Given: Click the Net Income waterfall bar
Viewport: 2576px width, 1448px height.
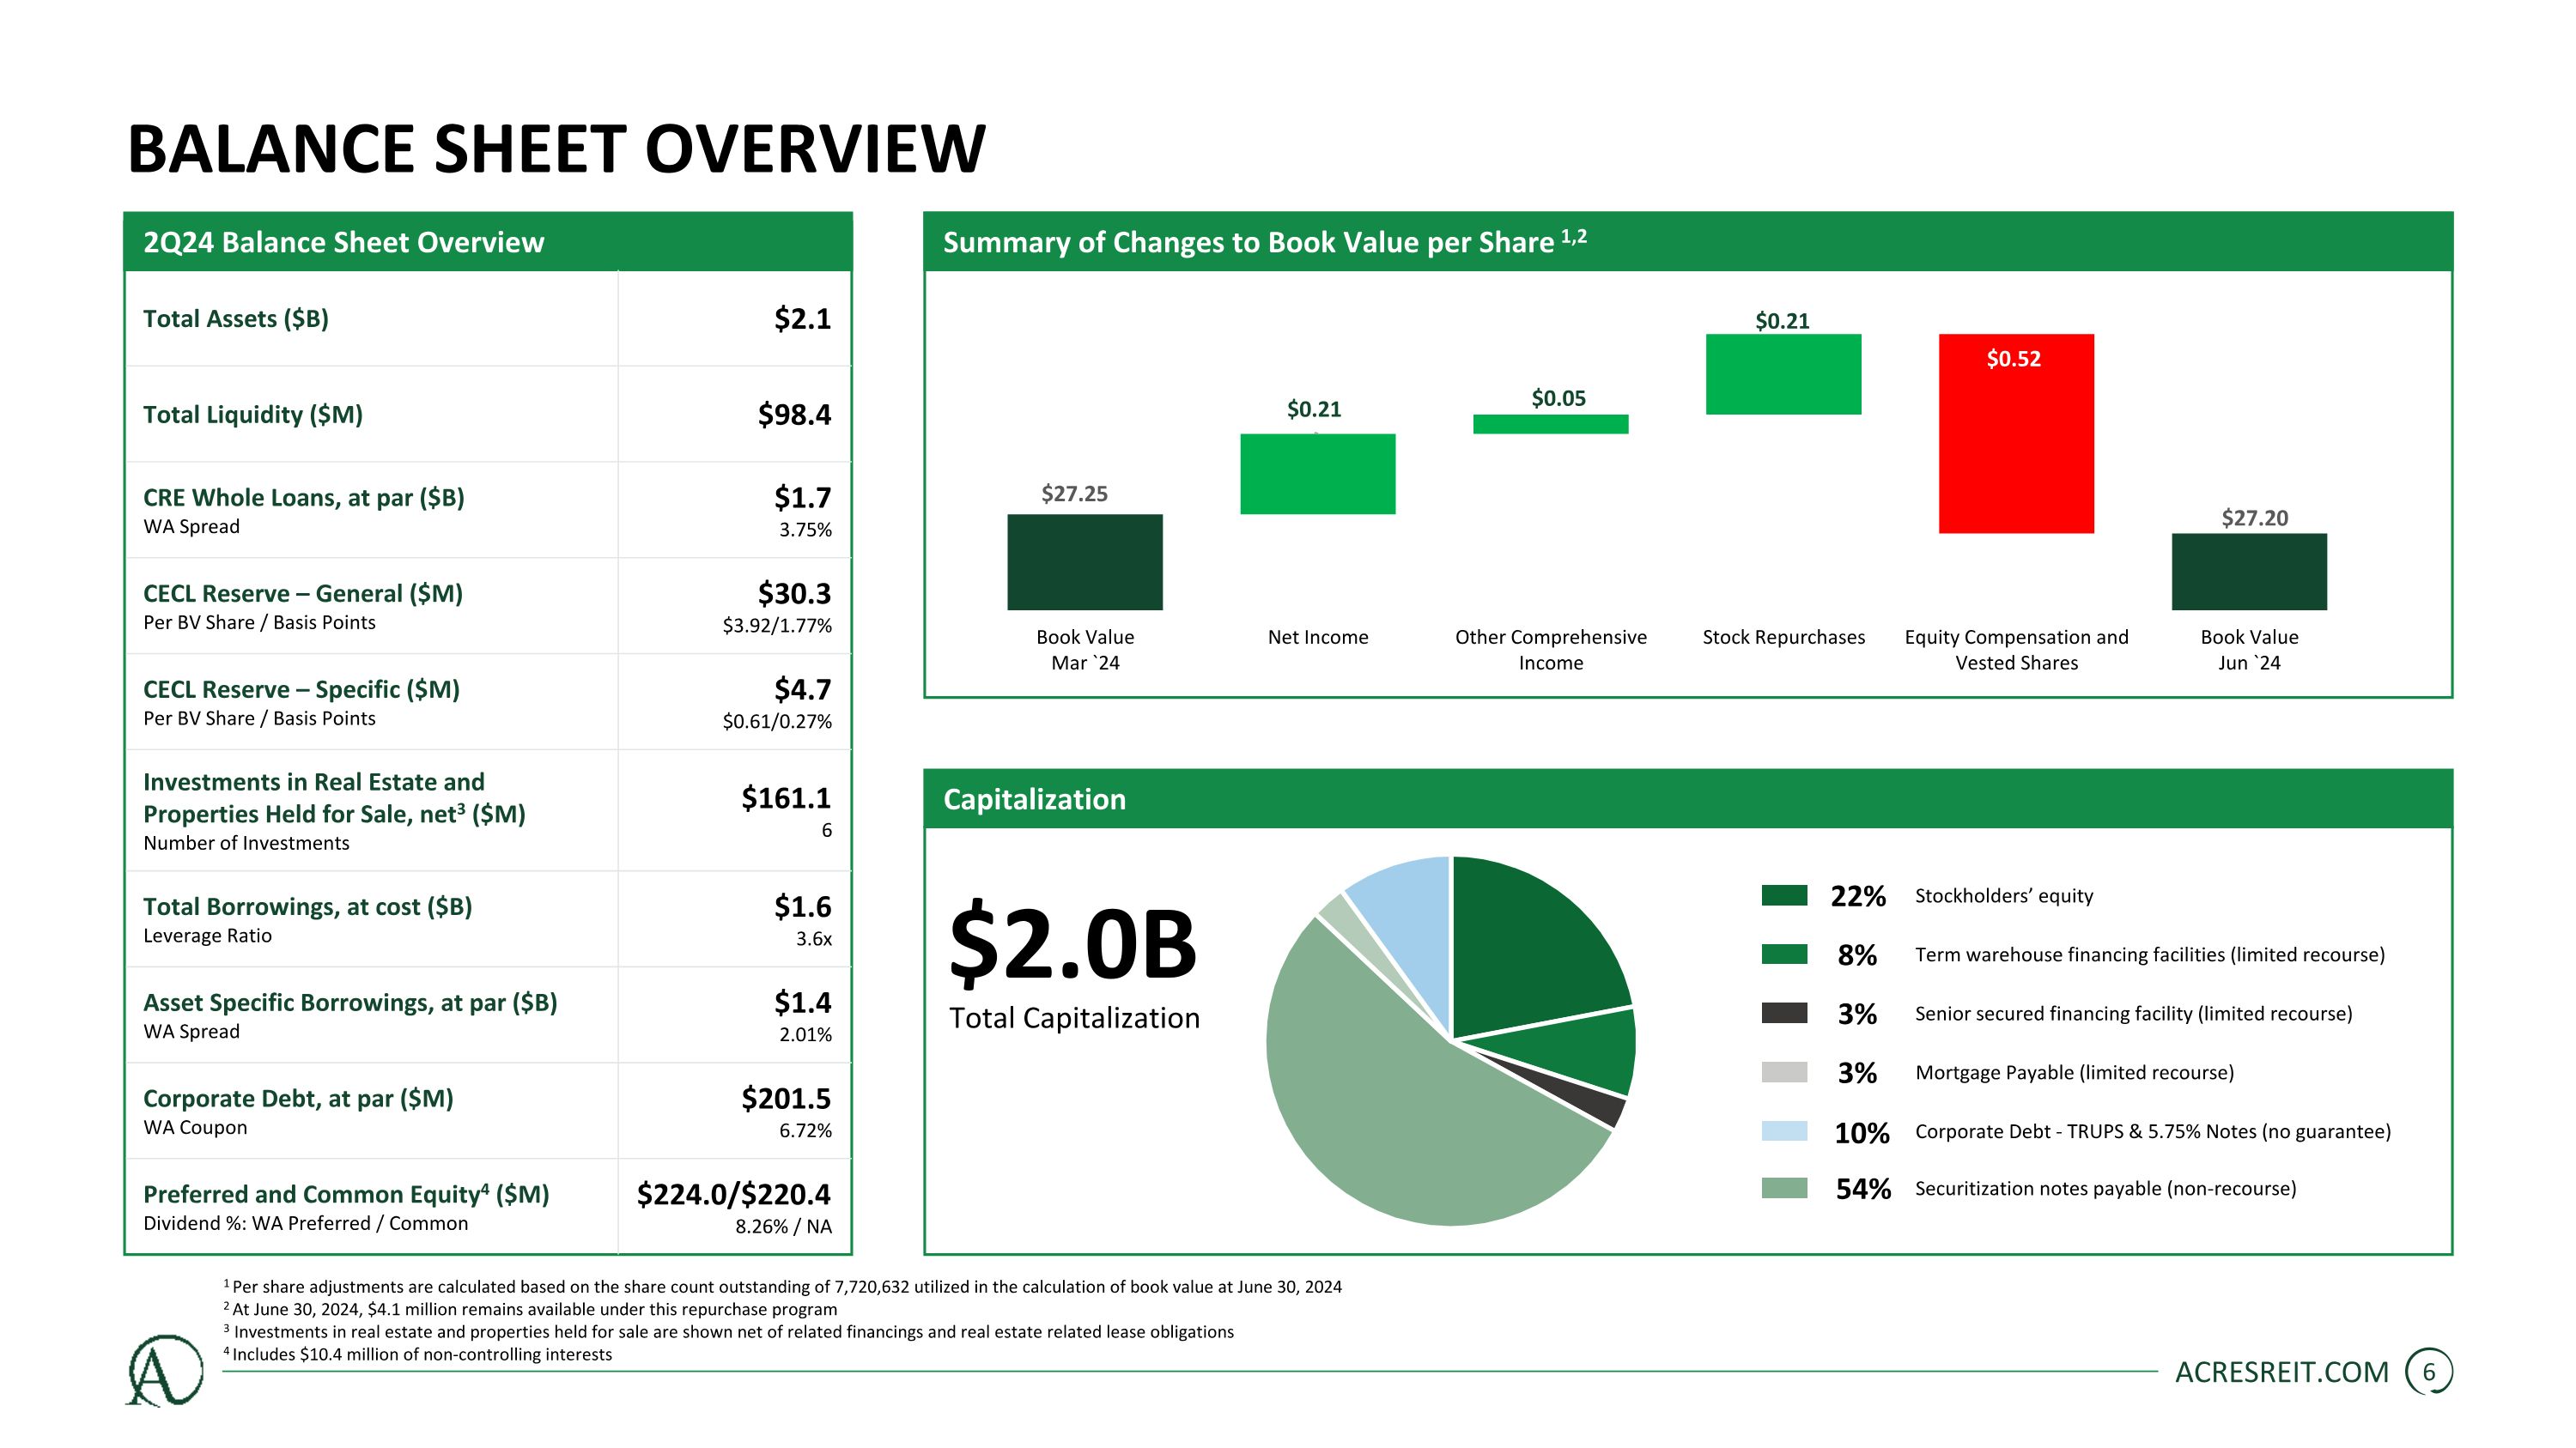Looking at the screenshot, I should tap(1317, 474).
